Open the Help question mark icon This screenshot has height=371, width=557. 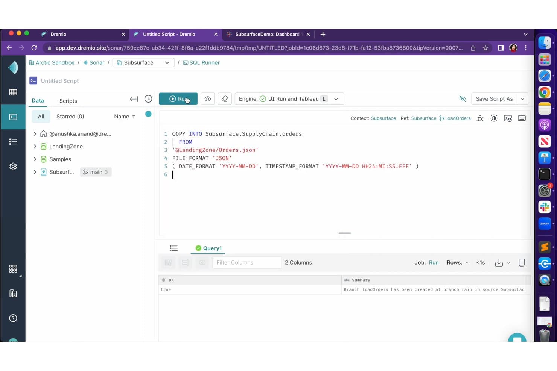[x=13, y=318]
